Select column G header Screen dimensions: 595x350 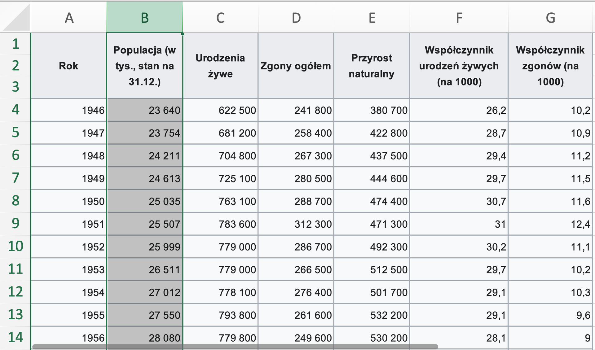coord(550,17)
